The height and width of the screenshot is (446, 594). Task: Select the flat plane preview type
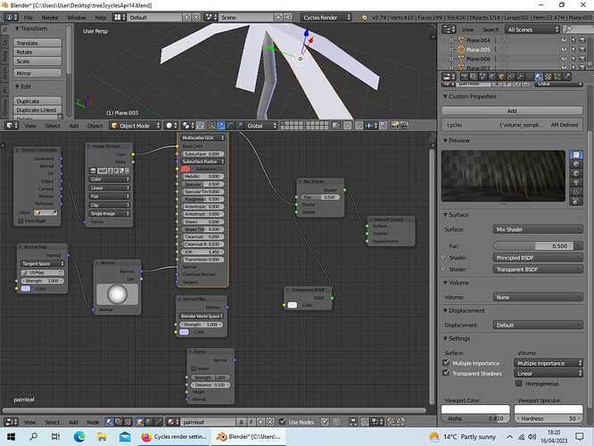coord(576,154)
